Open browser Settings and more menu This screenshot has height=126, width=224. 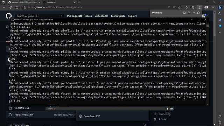pyautogui.click(x=213, y=7)
